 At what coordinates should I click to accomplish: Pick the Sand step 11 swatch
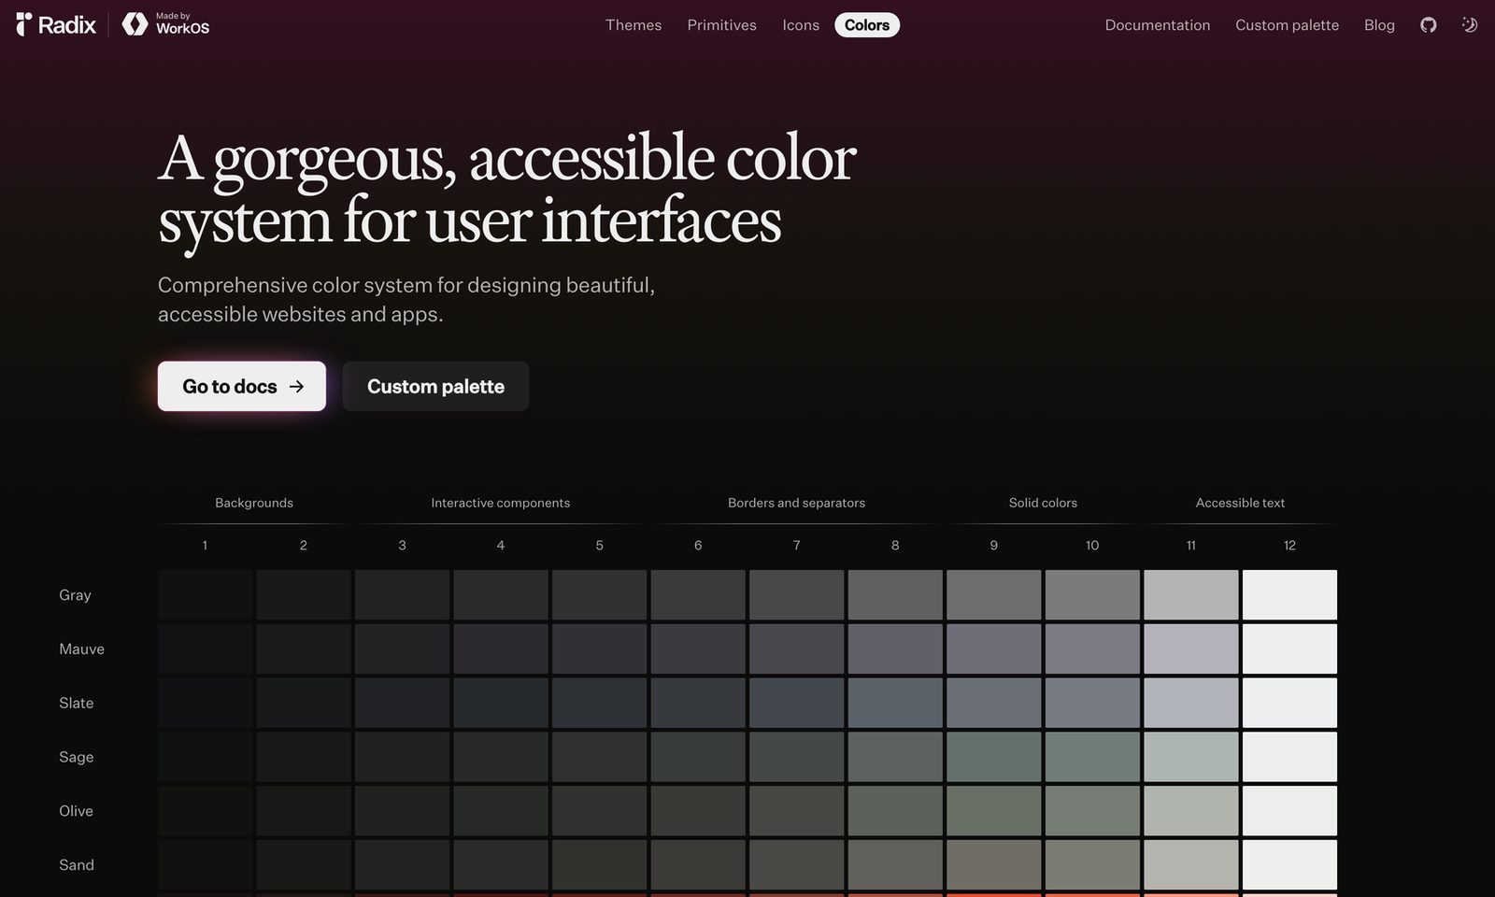(x=1191, y=865)
